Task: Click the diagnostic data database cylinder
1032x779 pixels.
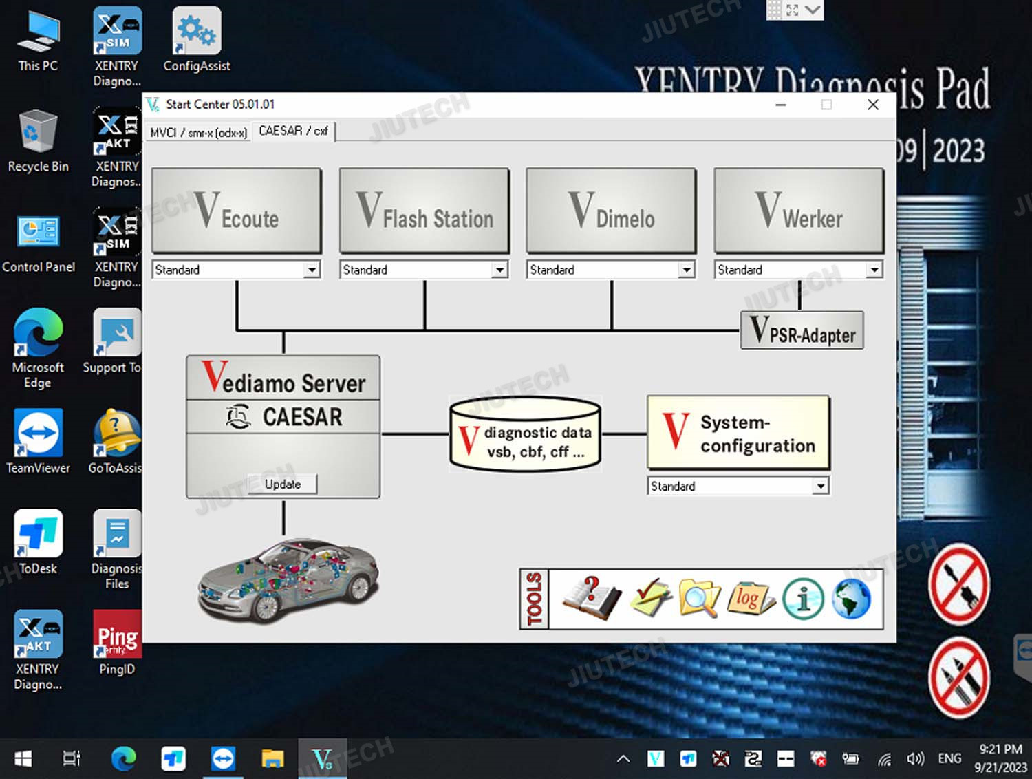Action: [526, 435]
